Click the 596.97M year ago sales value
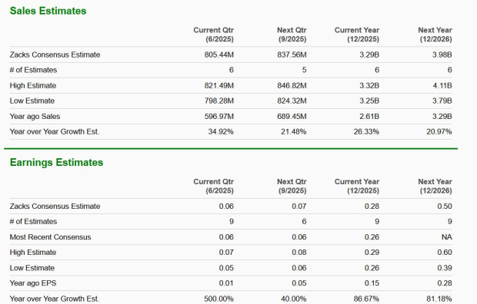477x304 pixels. pyautogui.click(x=219, y=117)
